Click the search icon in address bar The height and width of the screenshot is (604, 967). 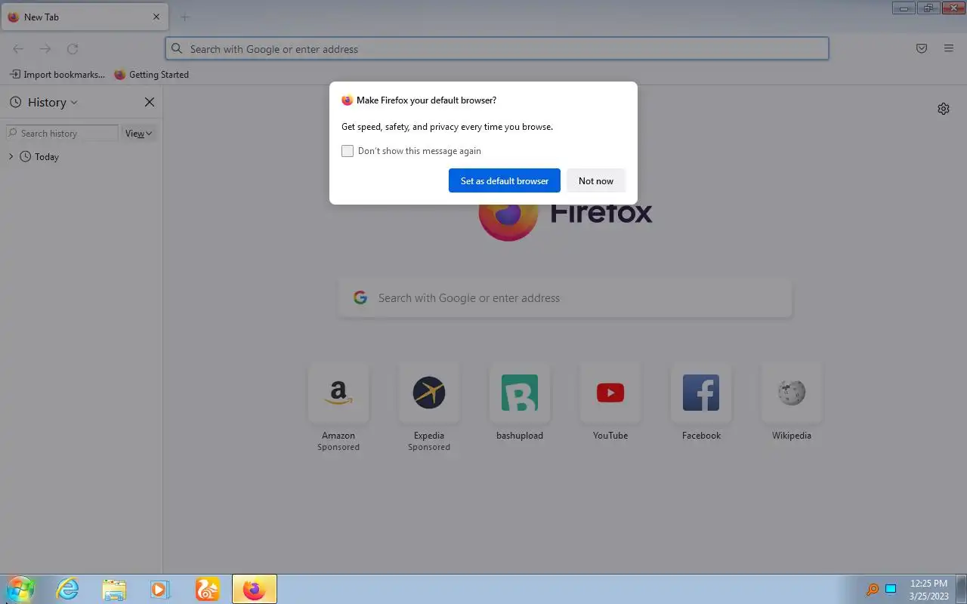click(x=177, y=48)
